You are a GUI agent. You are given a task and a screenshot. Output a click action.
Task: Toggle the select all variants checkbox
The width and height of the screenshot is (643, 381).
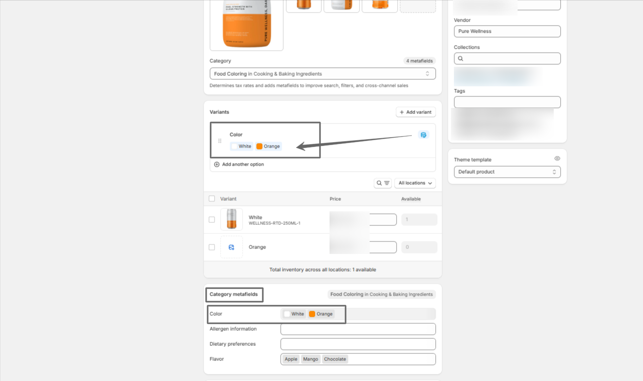point(212,199)
